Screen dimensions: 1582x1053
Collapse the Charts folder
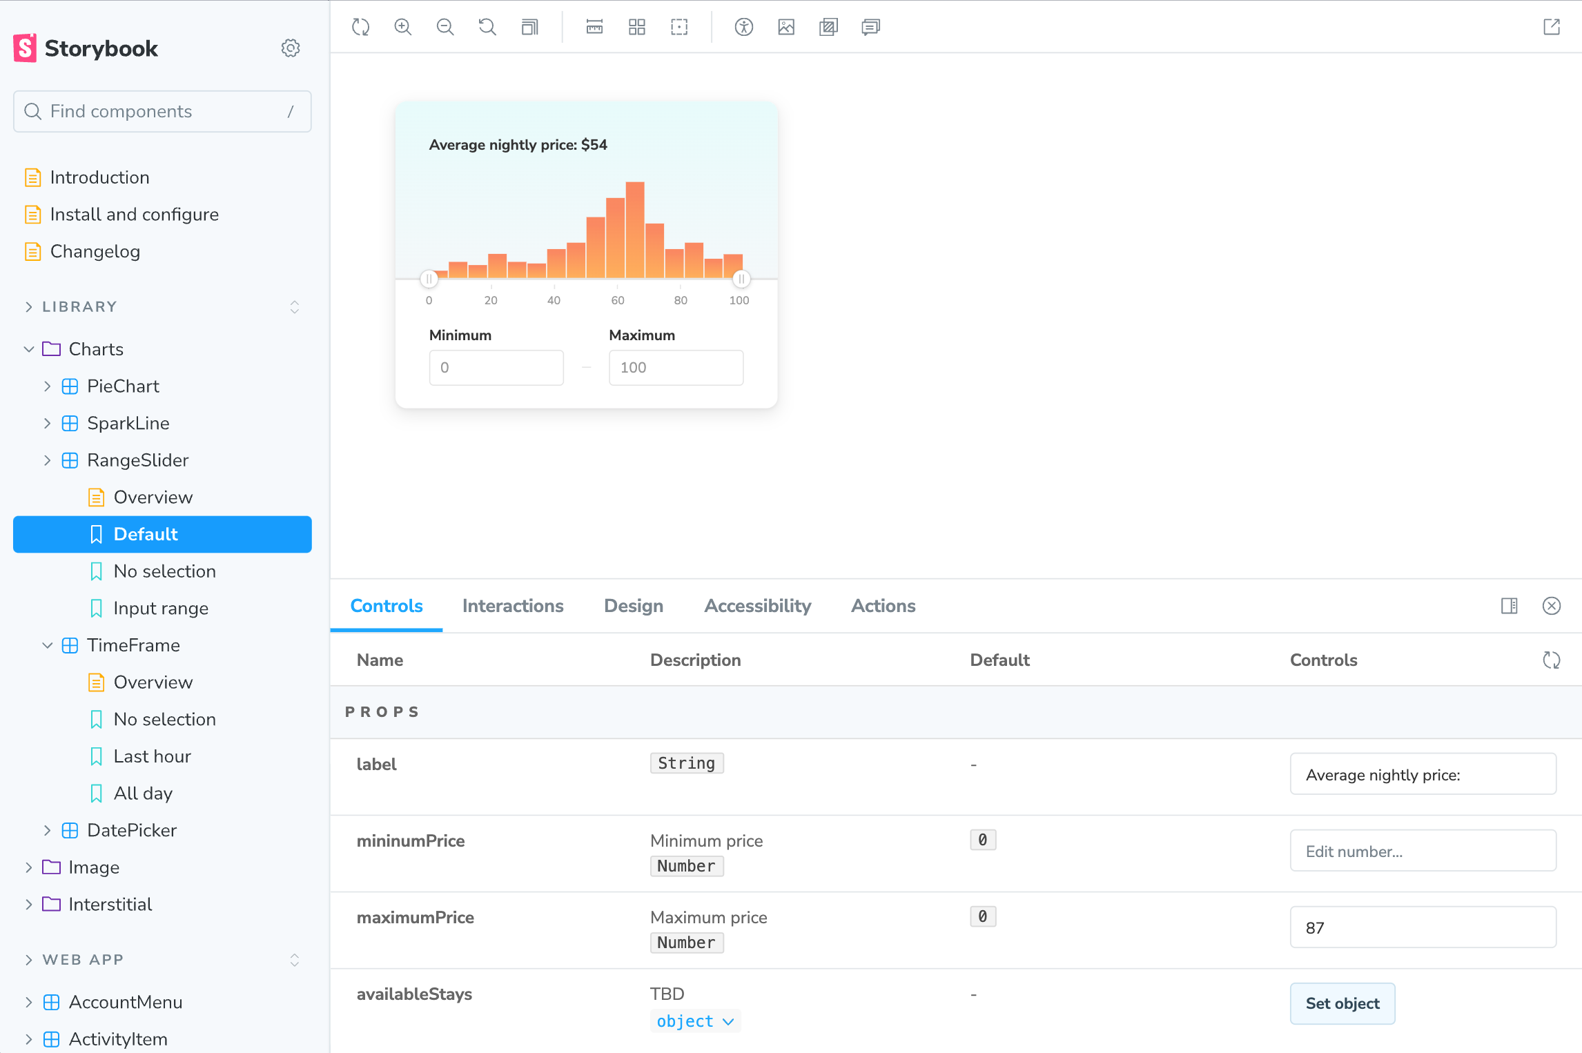click(x=29, y=349)
